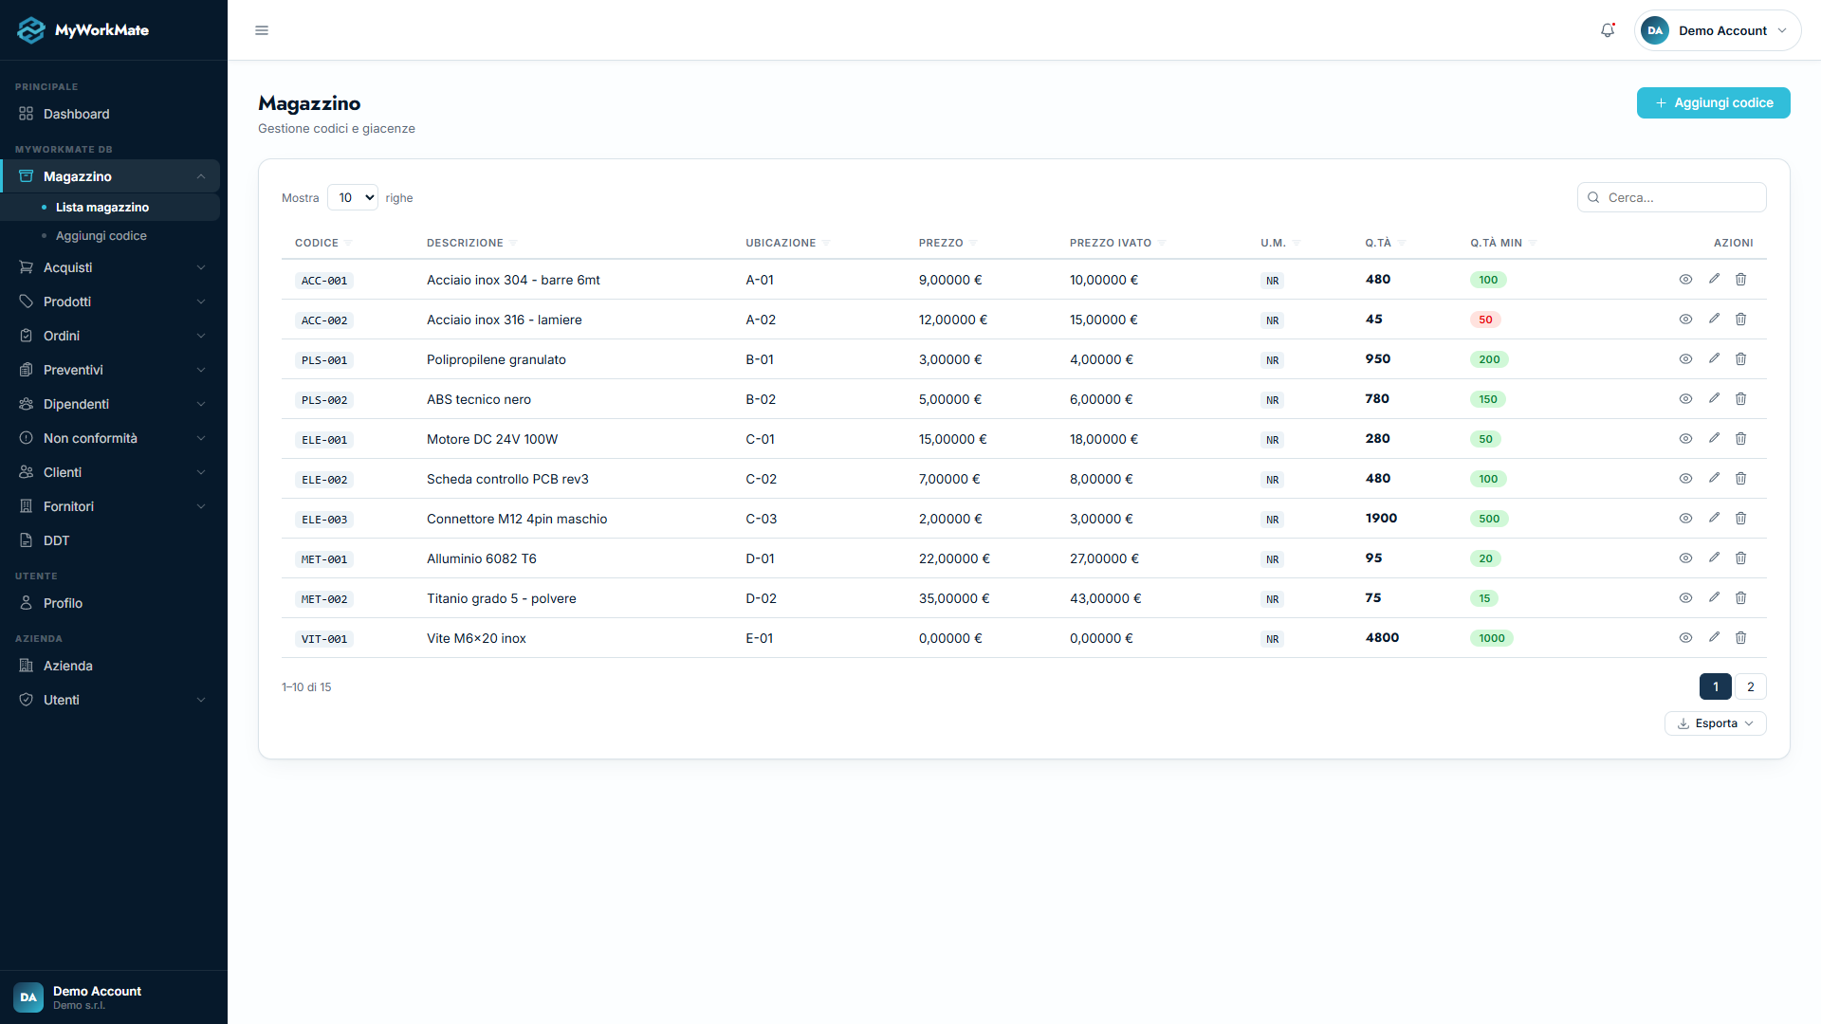Delete the ELE-003 row
The height and width of the screenshot is (1024, 1821).
pos(1740,518)
